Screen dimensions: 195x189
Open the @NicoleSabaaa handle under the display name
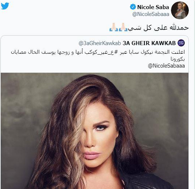pos(151,14)
